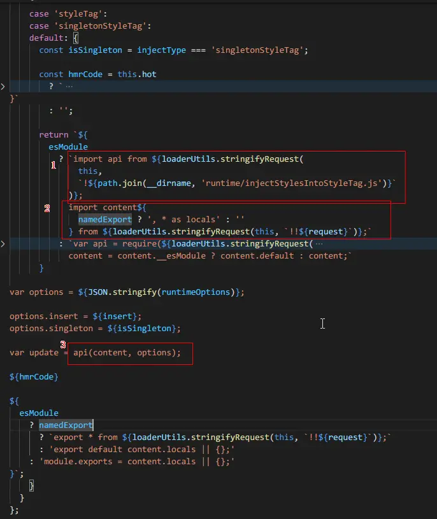Image resolution: width=437 pixels, height=519 pixels.
Task: Click the 'return' keyword
Action: [54, 134]
